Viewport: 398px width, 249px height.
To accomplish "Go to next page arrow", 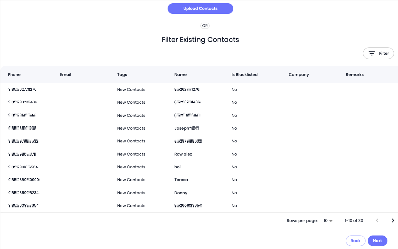I will click(x=393, y=221).
